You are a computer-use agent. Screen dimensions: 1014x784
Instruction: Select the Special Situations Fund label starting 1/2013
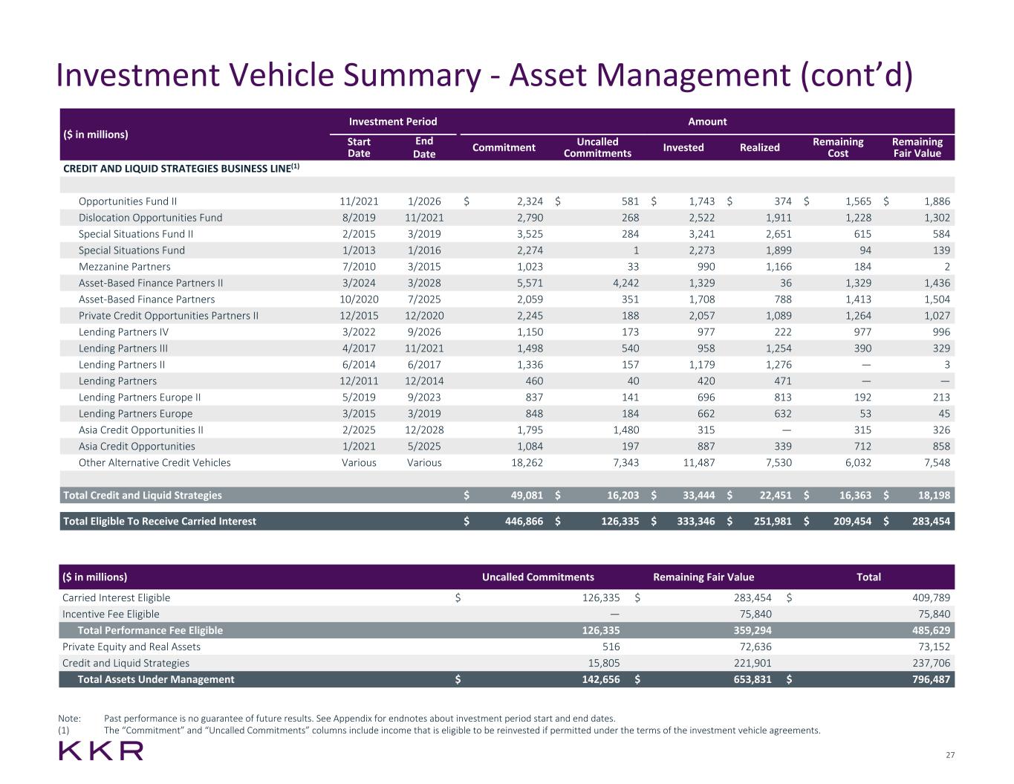tap(132, 250)
